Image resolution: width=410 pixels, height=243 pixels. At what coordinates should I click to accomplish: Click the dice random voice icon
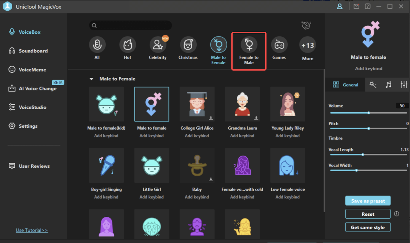click(x=306, y=25)
